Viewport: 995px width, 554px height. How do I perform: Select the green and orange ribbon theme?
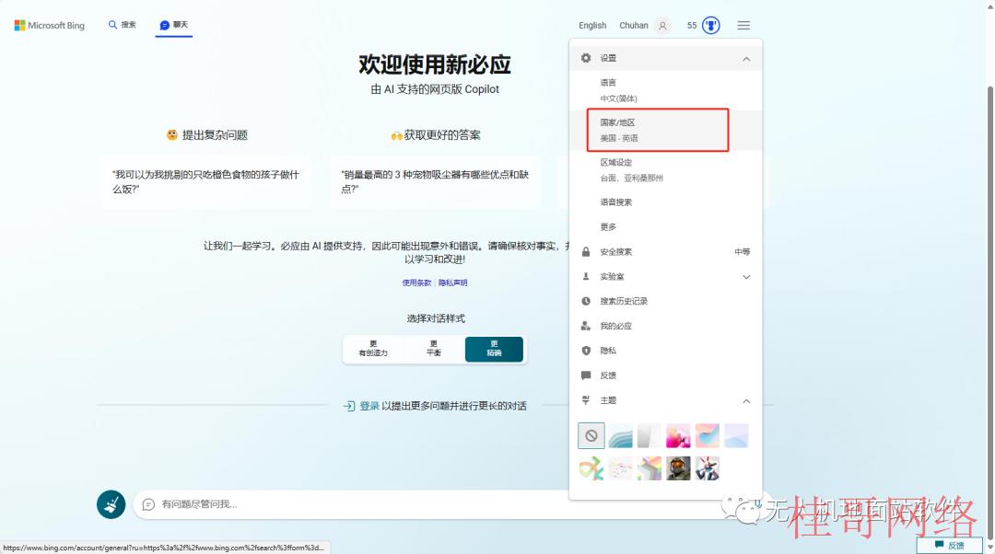tap(591, 468)
